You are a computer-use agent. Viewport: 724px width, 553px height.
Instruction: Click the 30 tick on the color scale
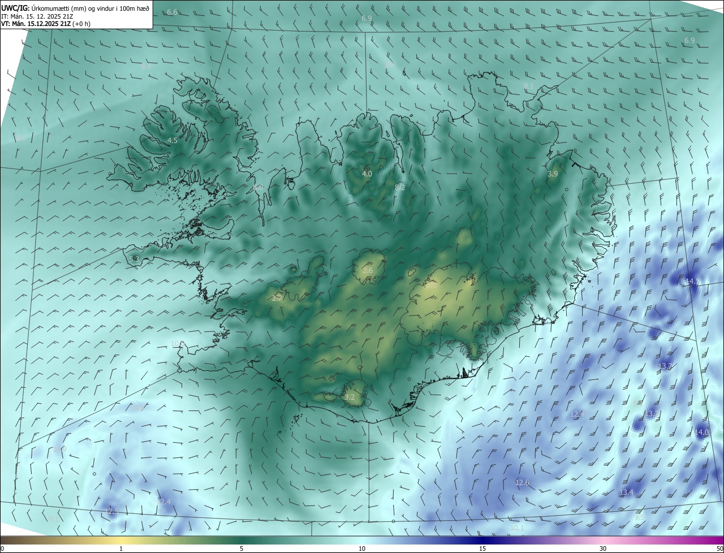pyautogui.click(x=603, y=548)
